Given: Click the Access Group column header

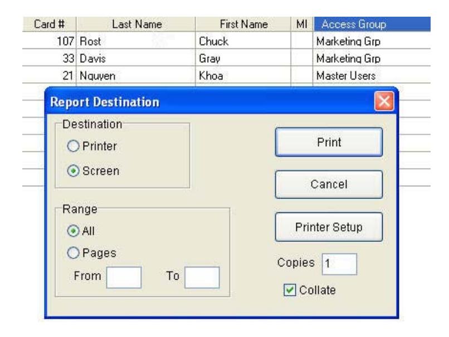Looking at the screenshot, I should tap(372, 24).
